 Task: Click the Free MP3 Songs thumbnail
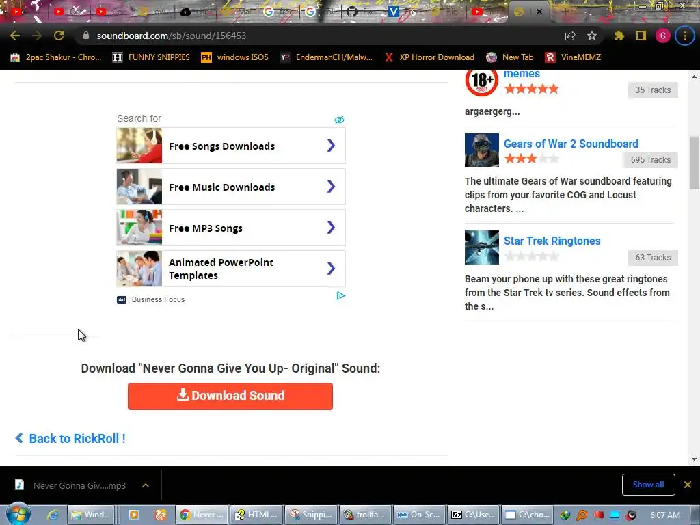tap(139, 228)
